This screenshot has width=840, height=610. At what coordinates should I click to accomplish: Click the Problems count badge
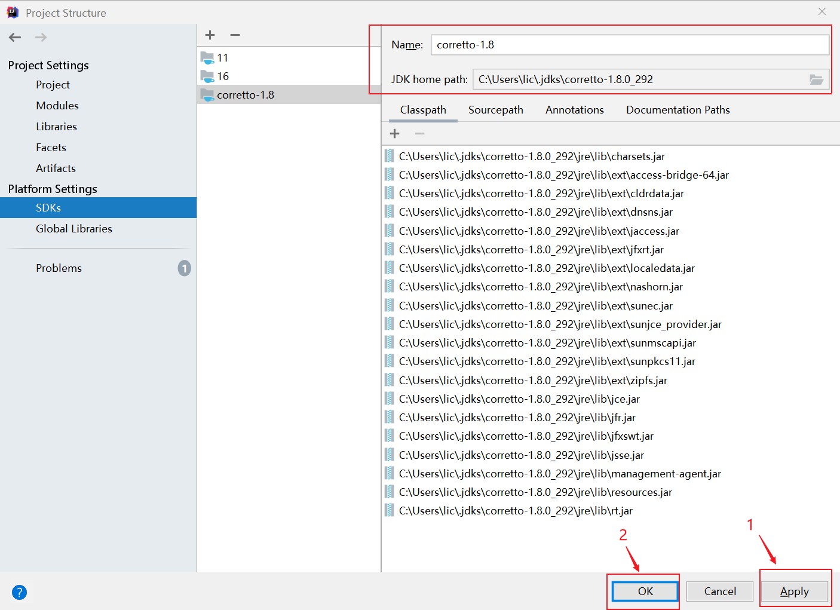tap(184, 268)
